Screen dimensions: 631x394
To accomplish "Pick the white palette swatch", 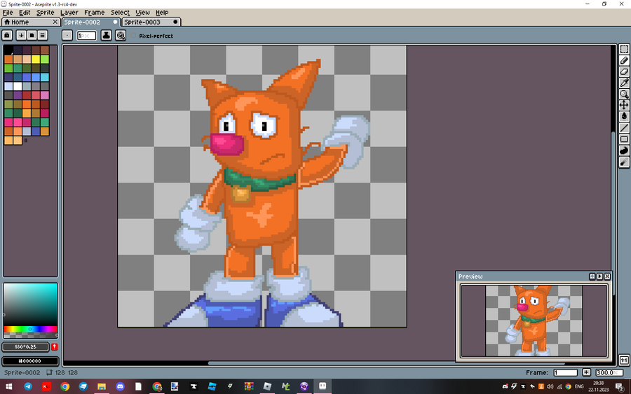I will point(18,86).
